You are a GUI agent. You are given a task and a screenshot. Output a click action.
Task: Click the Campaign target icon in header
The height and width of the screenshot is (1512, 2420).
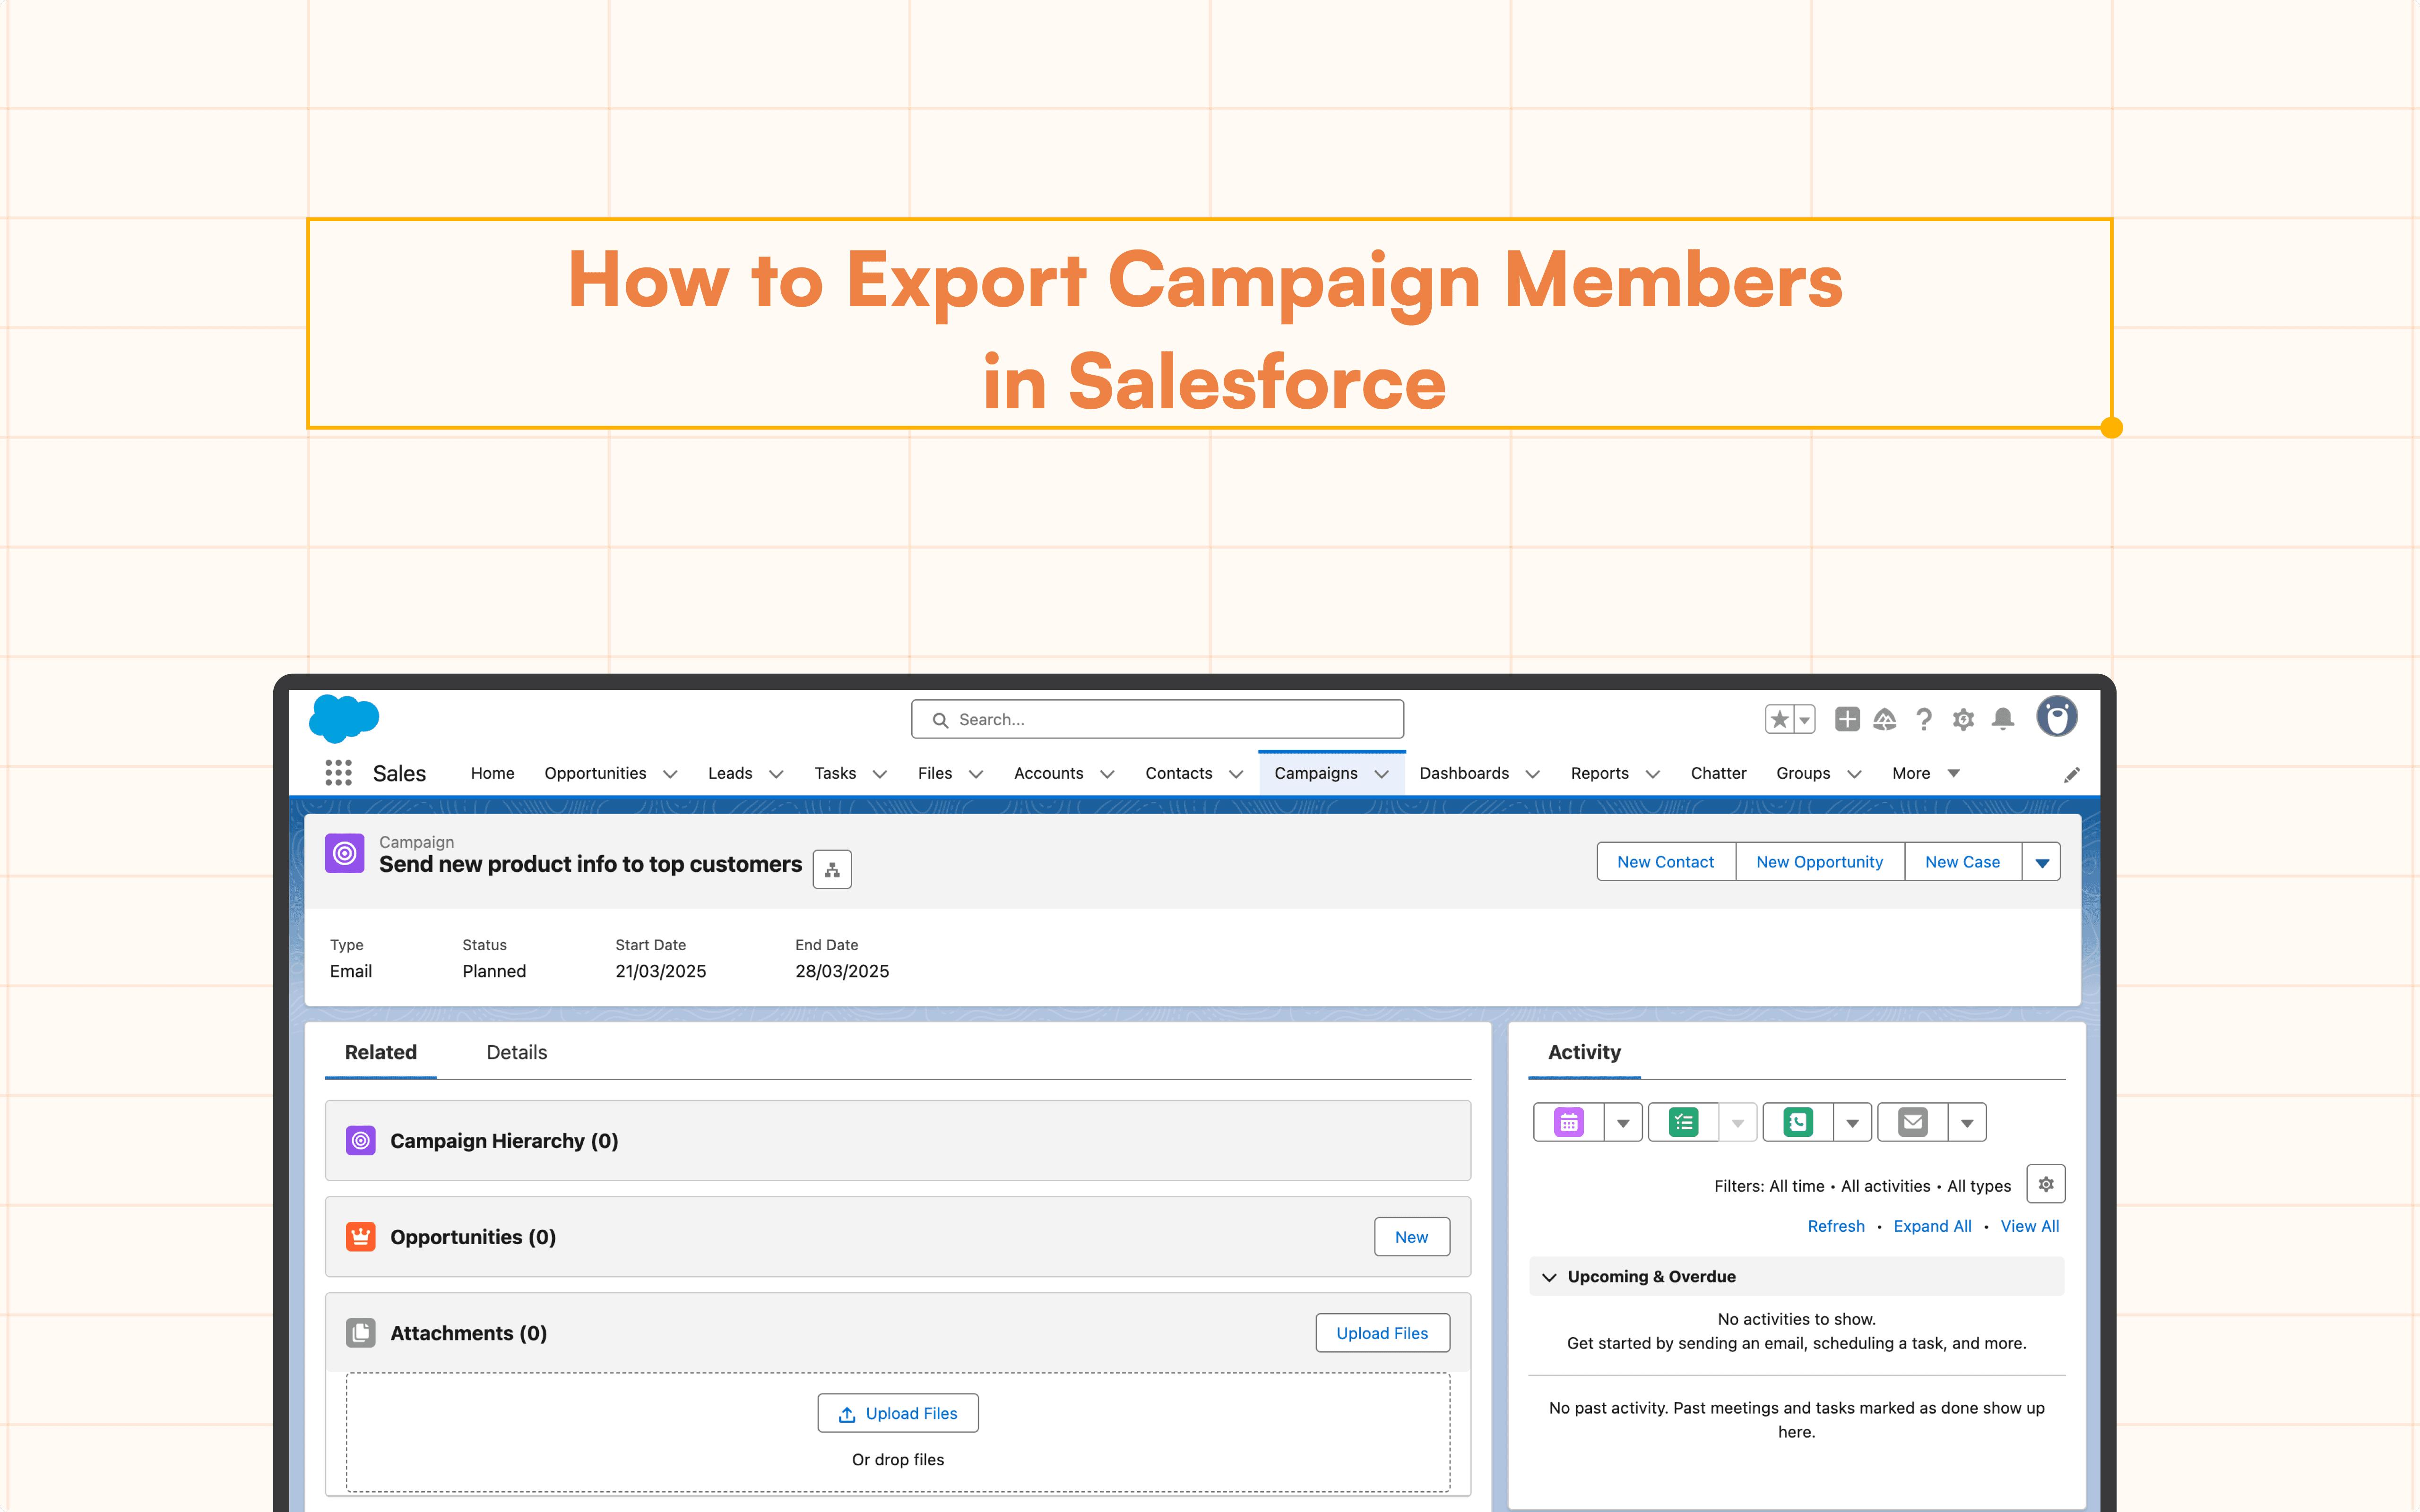[x=345, y=853]
